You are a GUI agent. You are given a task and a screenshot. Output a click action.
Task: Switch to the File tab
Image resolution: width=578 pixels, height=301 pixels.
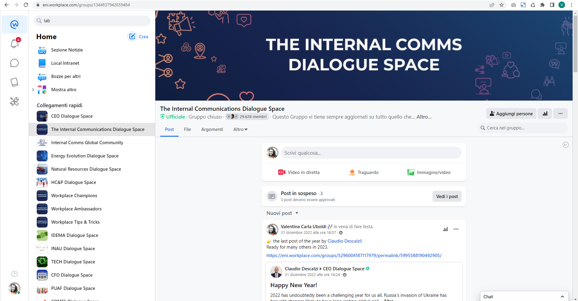[x=187, y=129]
